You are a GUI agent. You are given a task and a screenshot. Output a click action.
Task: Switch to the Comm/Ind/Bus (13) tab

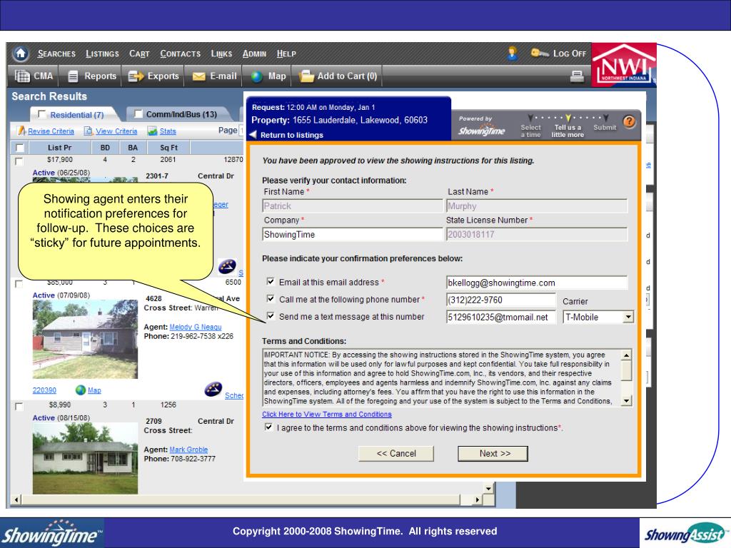181,114
